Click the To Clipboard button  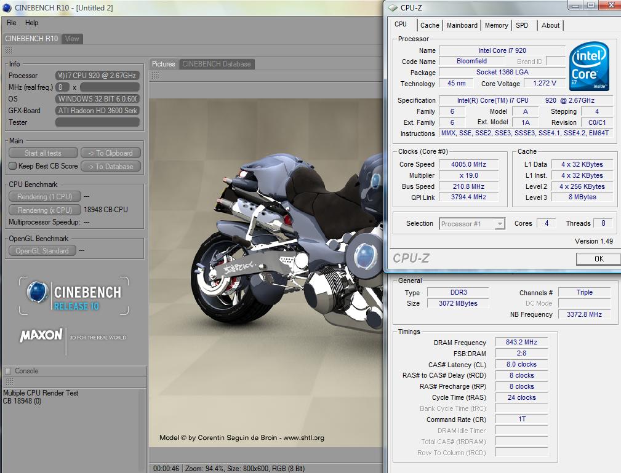111,153
